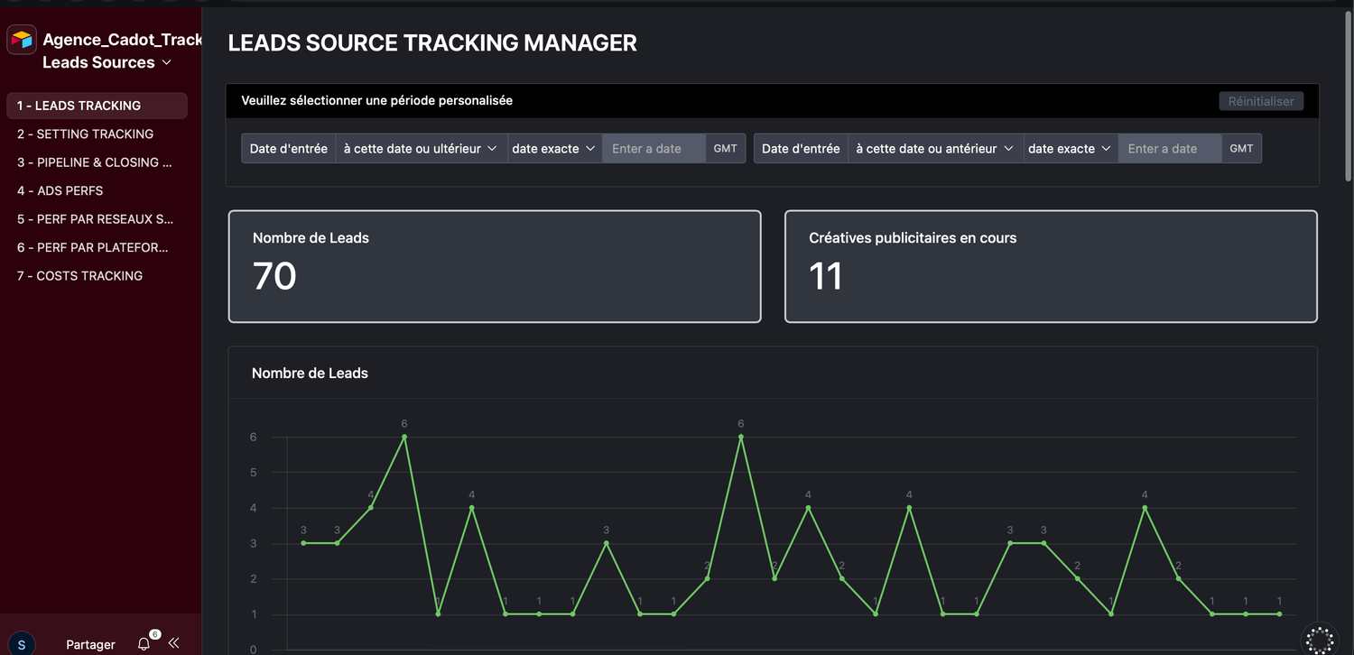This screenshot has height=655, width=1354.
Task: Collapse sidebar with the double-chevron icon
Action: tap(174, 643)
